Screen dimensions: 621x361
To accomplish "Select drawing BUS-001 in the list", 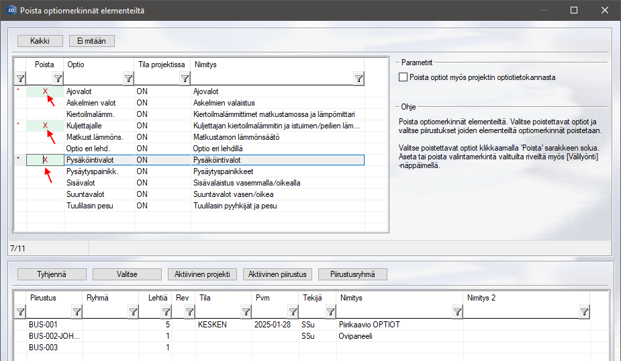I will tap(44, 324).
